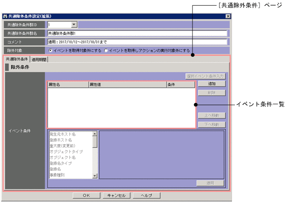Click the 属性値 column header

(x=127, y=85)
